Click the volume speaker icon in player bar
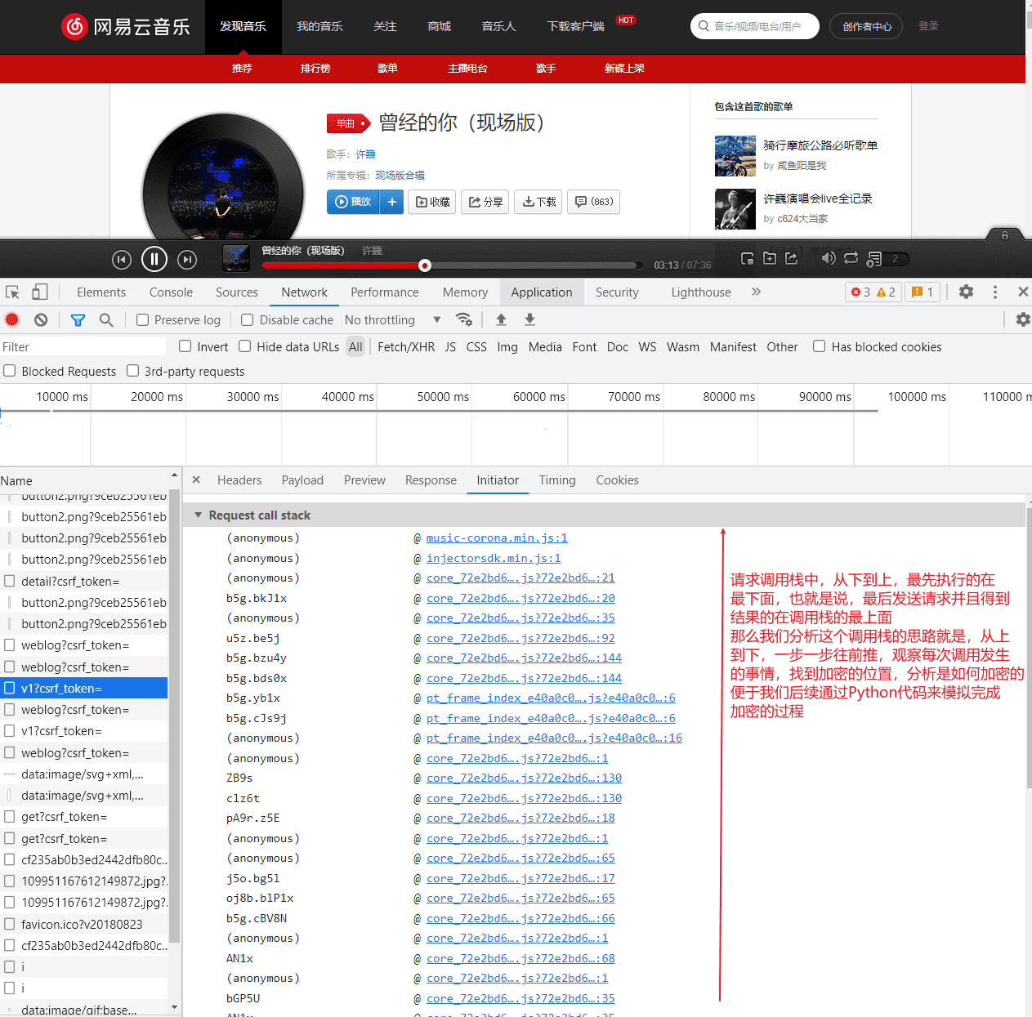Image resolution: width=1032 pixels, height=1017 pixels. pyautogui.click(x=828, y=258)
